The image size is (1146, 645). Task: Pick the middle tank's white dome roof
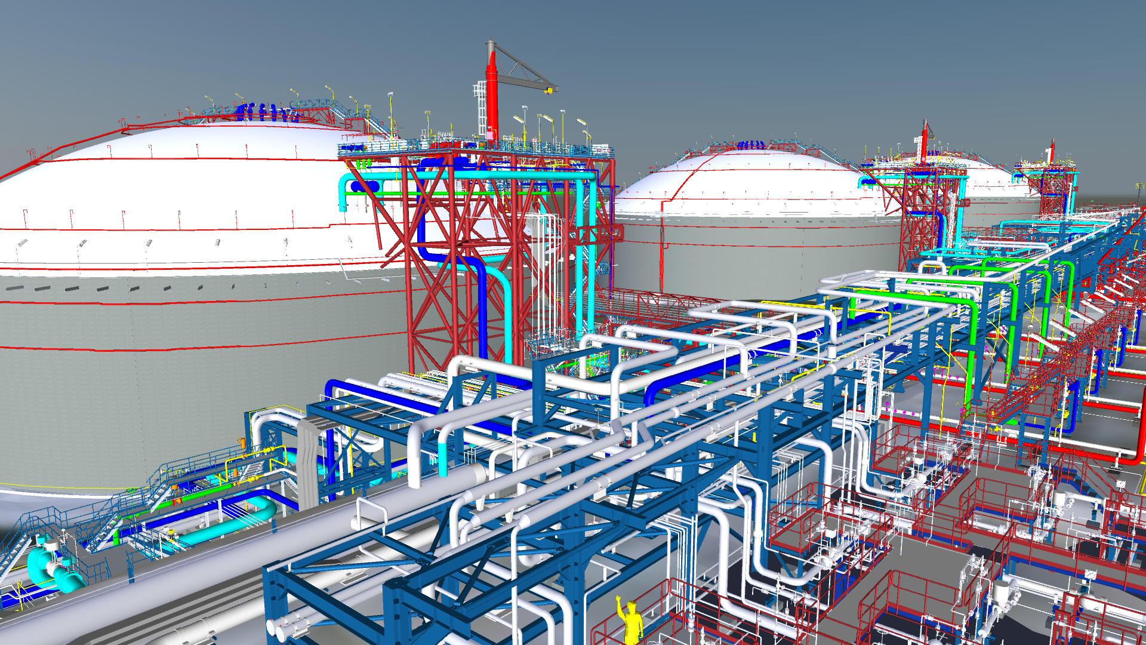[752, 184]
